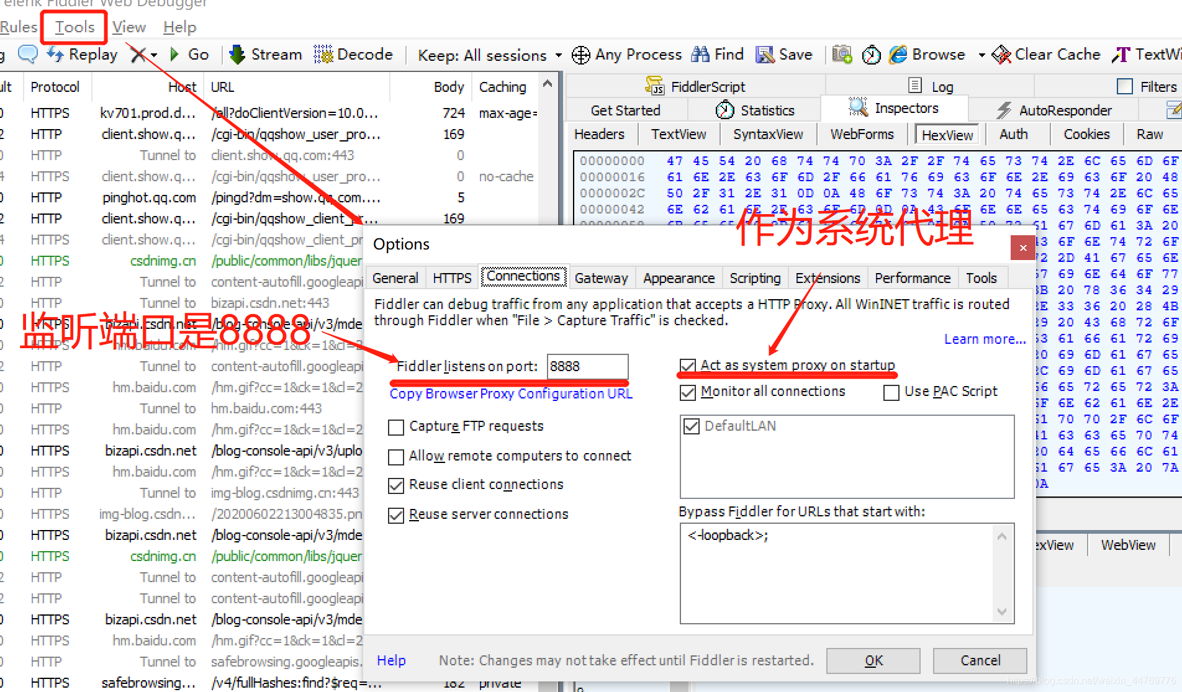This screenshot has width=1182, height=692.
Task: Open the General options tab
Action: [395, 278]
